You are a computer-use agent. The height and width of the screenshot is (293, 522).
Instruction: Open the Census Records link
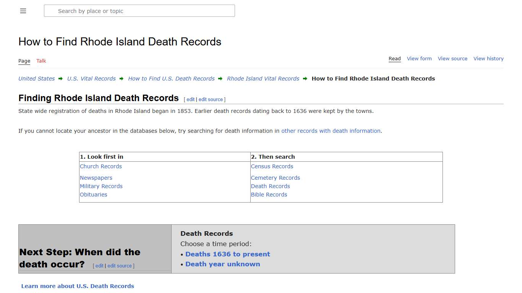(272, 166)
